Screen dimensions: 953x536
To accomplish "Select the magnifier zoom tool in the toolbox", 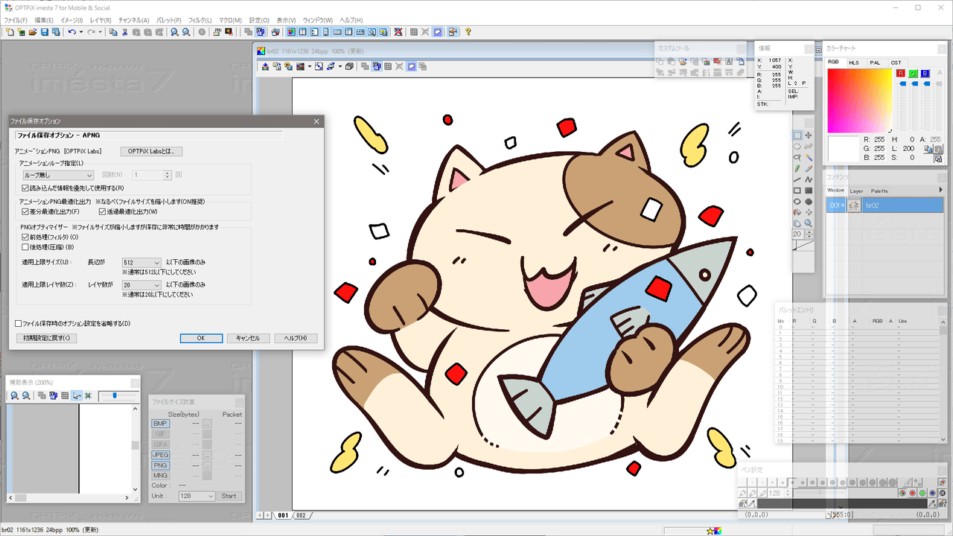I will tap(809, 223).
